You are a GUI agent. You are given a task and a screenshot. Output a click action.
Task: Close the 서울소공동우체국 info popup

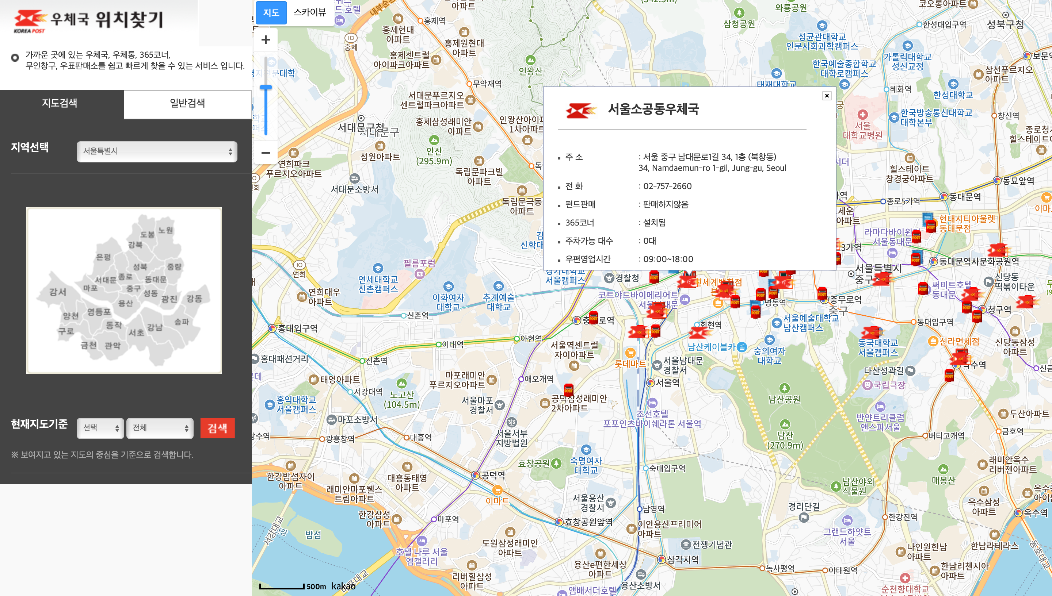tap(826, 95)
